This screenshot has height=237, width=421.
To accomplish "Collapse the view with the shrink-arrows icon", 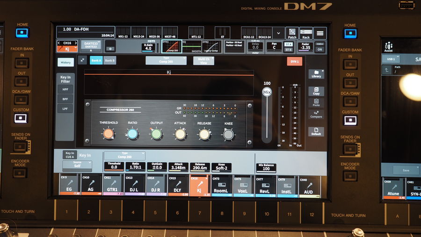I will point(82,60).
